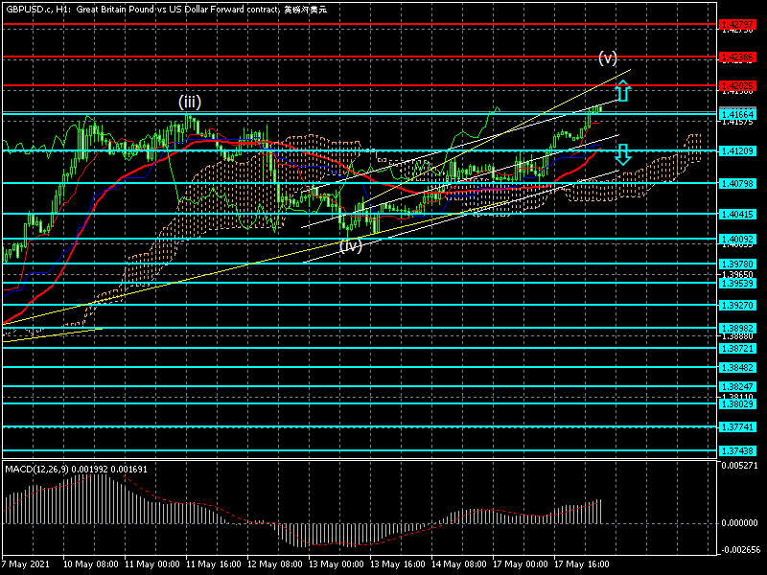Screen dimensions: 767x575
Task: Select the 1.40798 horizontal level tag
Action: coord(738,183)
